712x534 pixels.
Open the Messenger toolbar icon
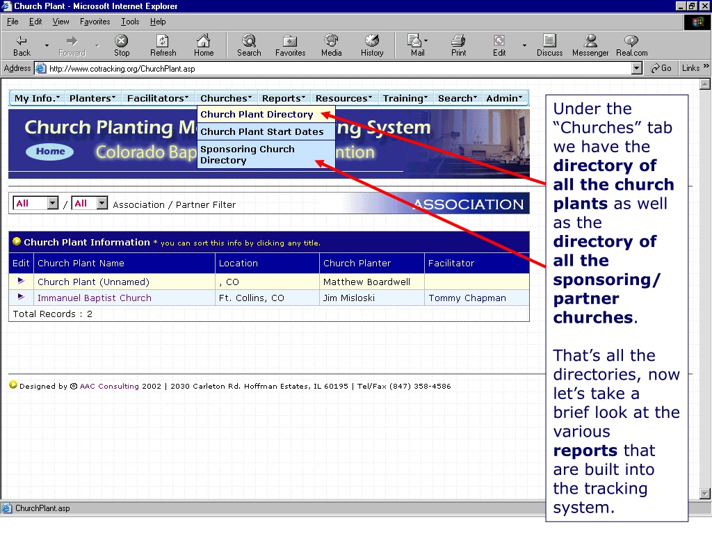point(590,45)
